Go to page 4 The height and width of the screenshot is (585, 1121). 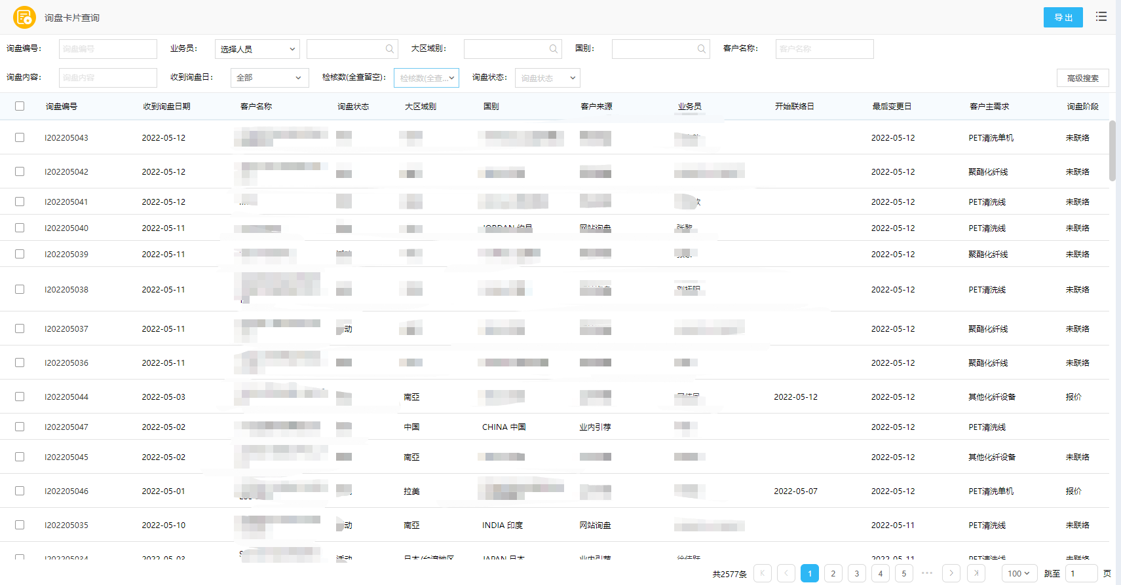click(x=881, y=573)
